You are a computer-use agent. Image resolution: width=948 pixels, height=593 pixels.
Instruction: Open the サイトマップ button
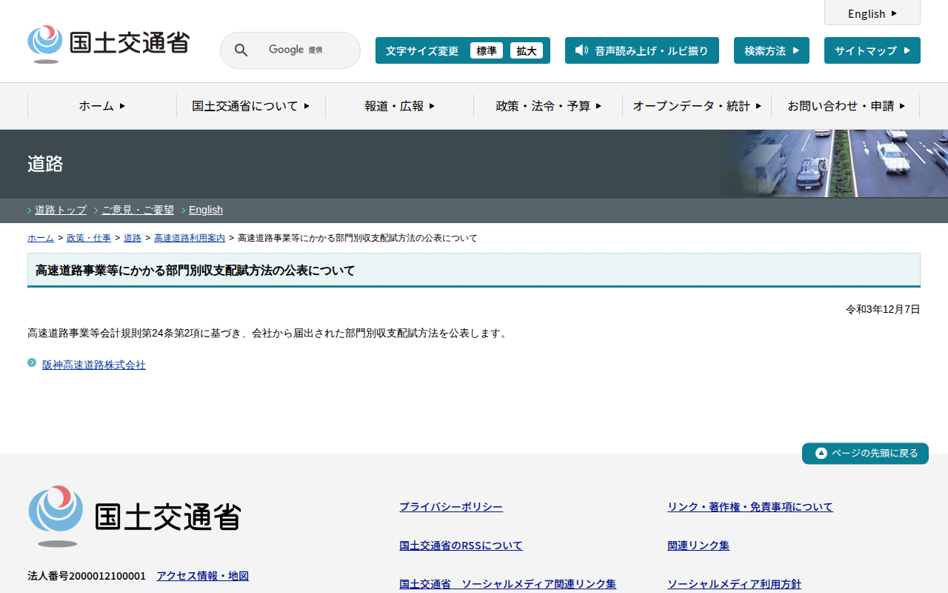point(872,50)
